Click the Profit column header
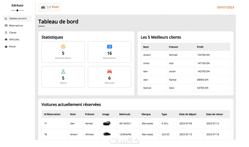 (200, 47)
